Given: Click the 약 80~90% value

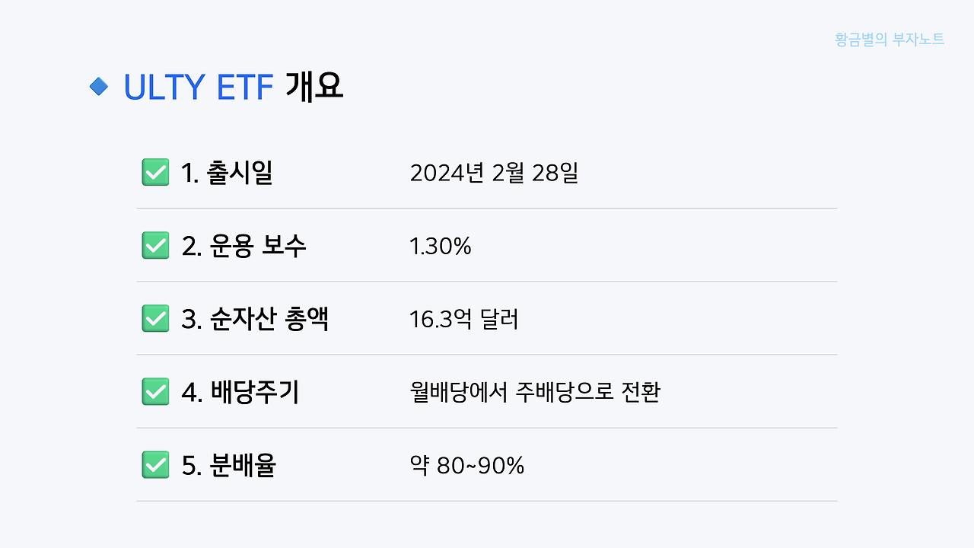Looking at the screenshot, I should pos(467,466).
